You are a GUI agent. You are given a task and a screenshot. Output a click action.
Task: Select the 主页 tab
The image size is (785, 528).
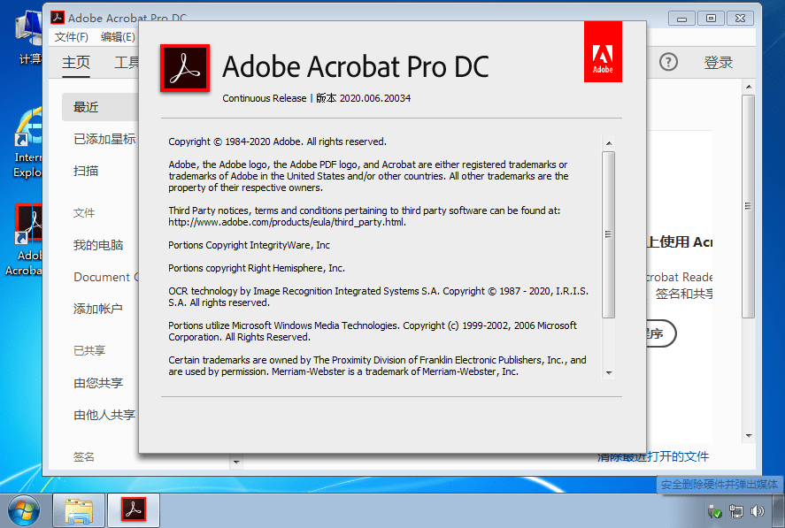(x=78, y=62)
